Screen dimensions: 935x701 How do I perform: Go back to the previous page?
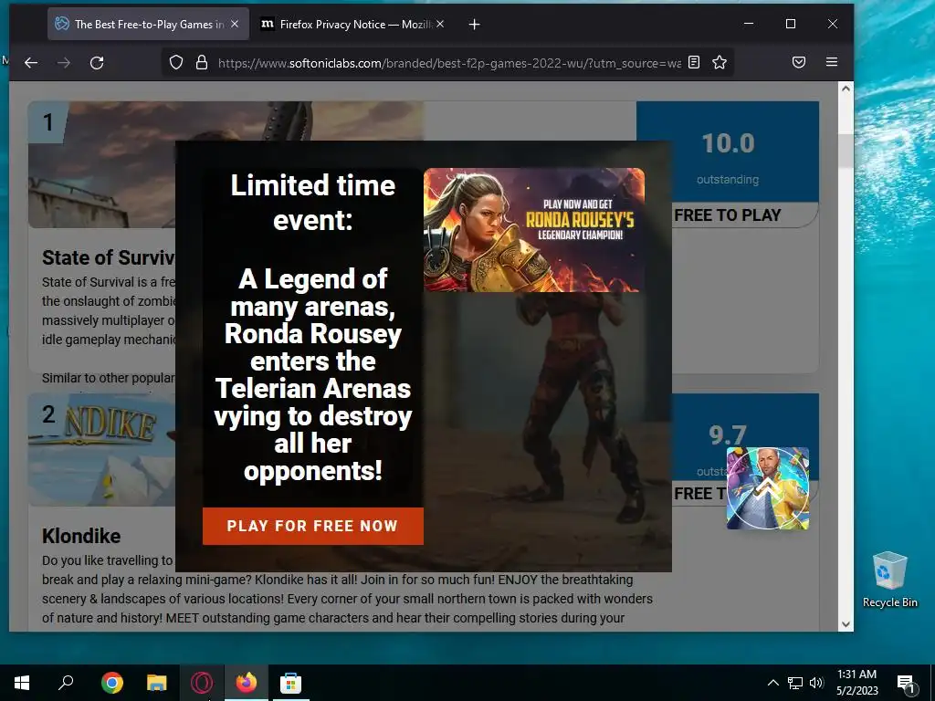(31, 63)
